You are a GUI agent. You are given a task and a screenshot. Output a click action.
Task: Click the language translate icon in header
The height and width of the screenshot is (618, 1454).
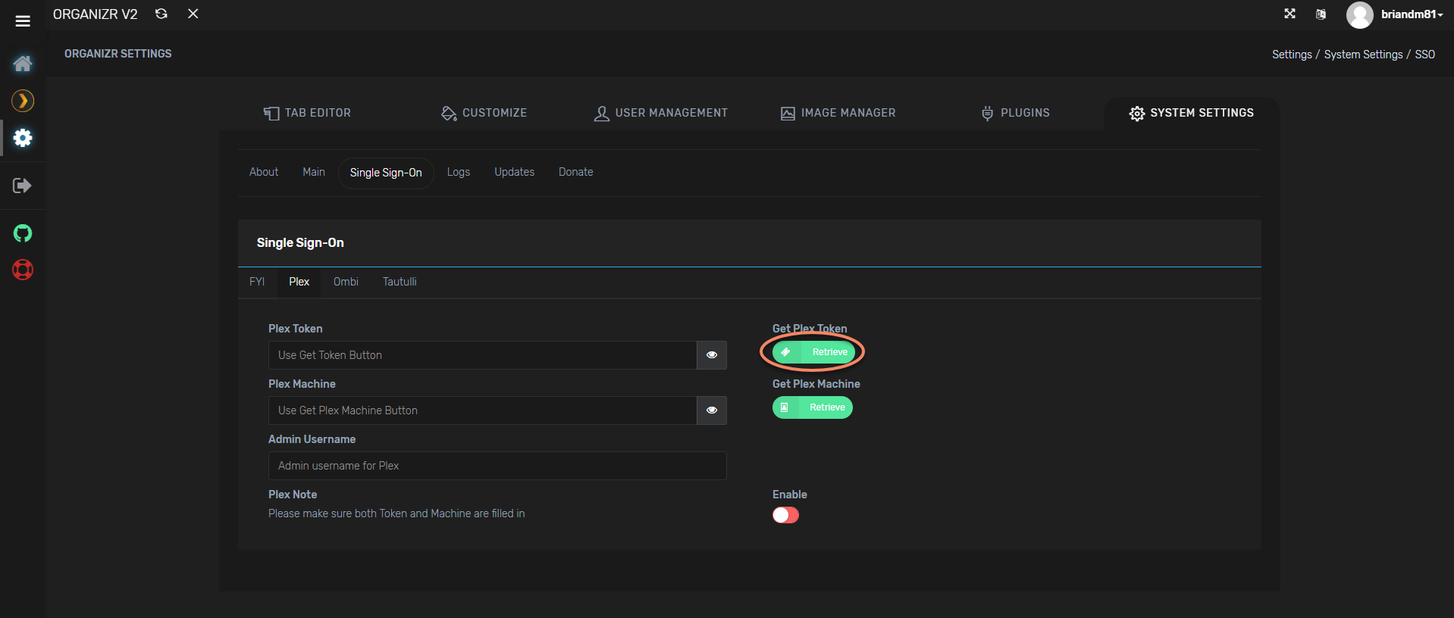click(1321, 14)
